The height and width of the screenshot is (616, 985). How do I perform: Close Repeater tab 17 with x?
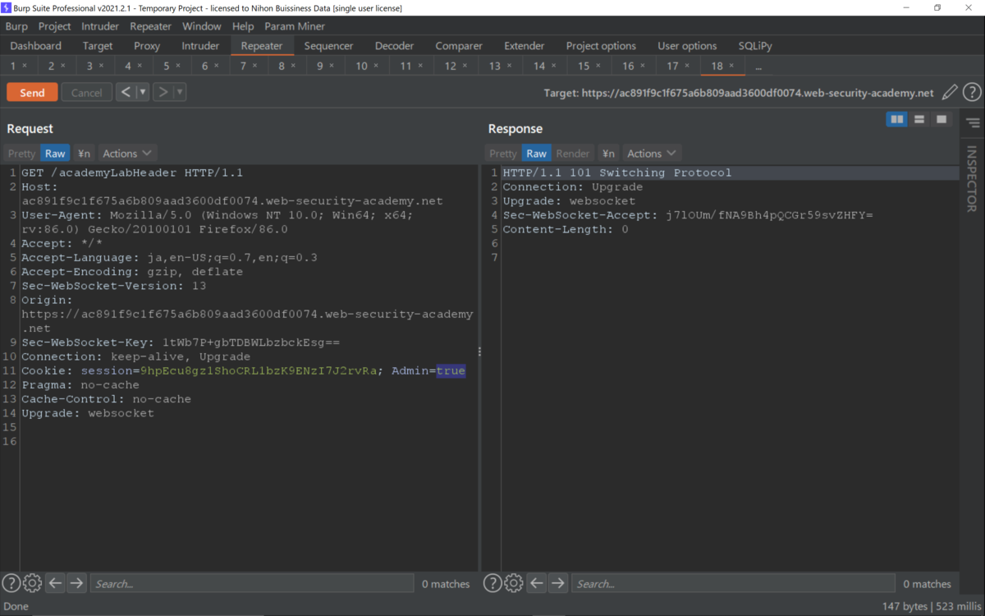point(687,66)
